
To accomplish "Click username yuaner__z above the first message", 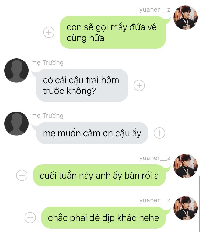I will (x=155, y=10).
